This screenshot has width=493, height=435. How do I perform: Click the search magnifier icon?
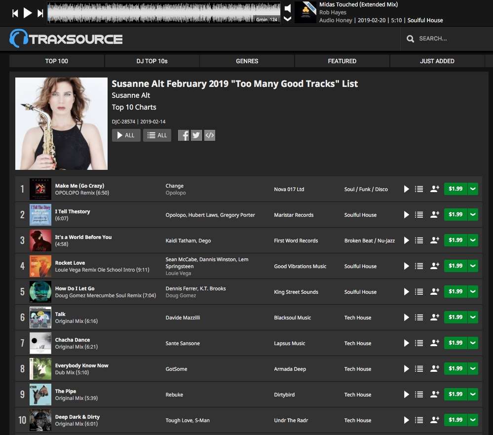pyautogui.click(x=410, y=39)
